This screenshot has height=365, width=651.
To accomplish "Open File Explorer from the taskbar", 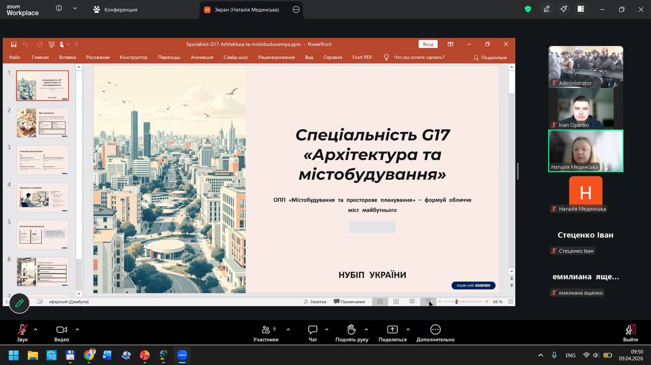I will pyautogui.click(x=33, y=355).
